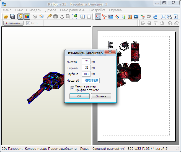Screen dimensions: 181x152
Task: Click the cube with green arrow icon
Action: (x=143, y=17)
